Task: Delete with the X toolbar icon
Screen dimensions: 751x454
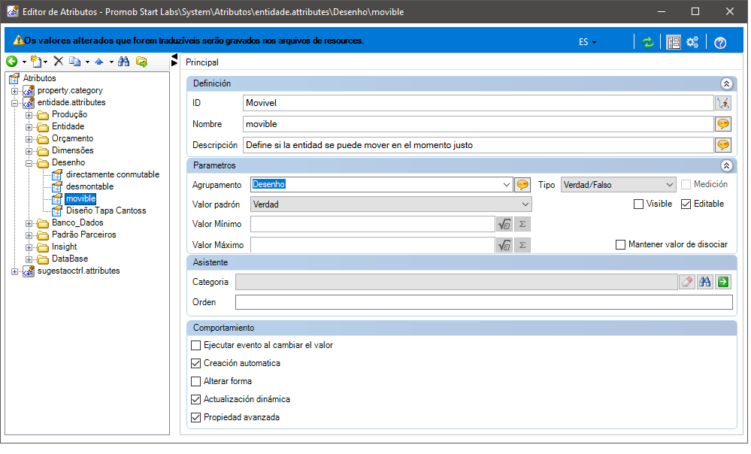Action: [59, 61]
